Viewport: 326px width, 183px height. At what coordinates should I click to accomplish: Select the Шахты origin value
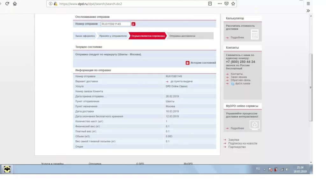point(170,101)
